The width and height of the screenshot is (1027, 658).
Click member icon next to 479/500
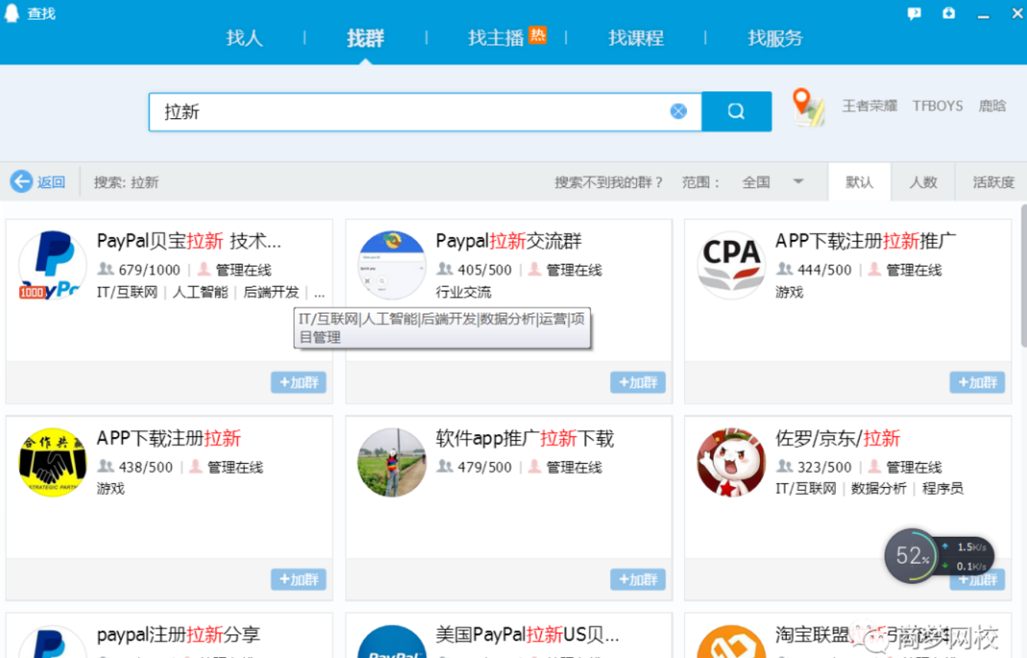[x=444, y=466]
